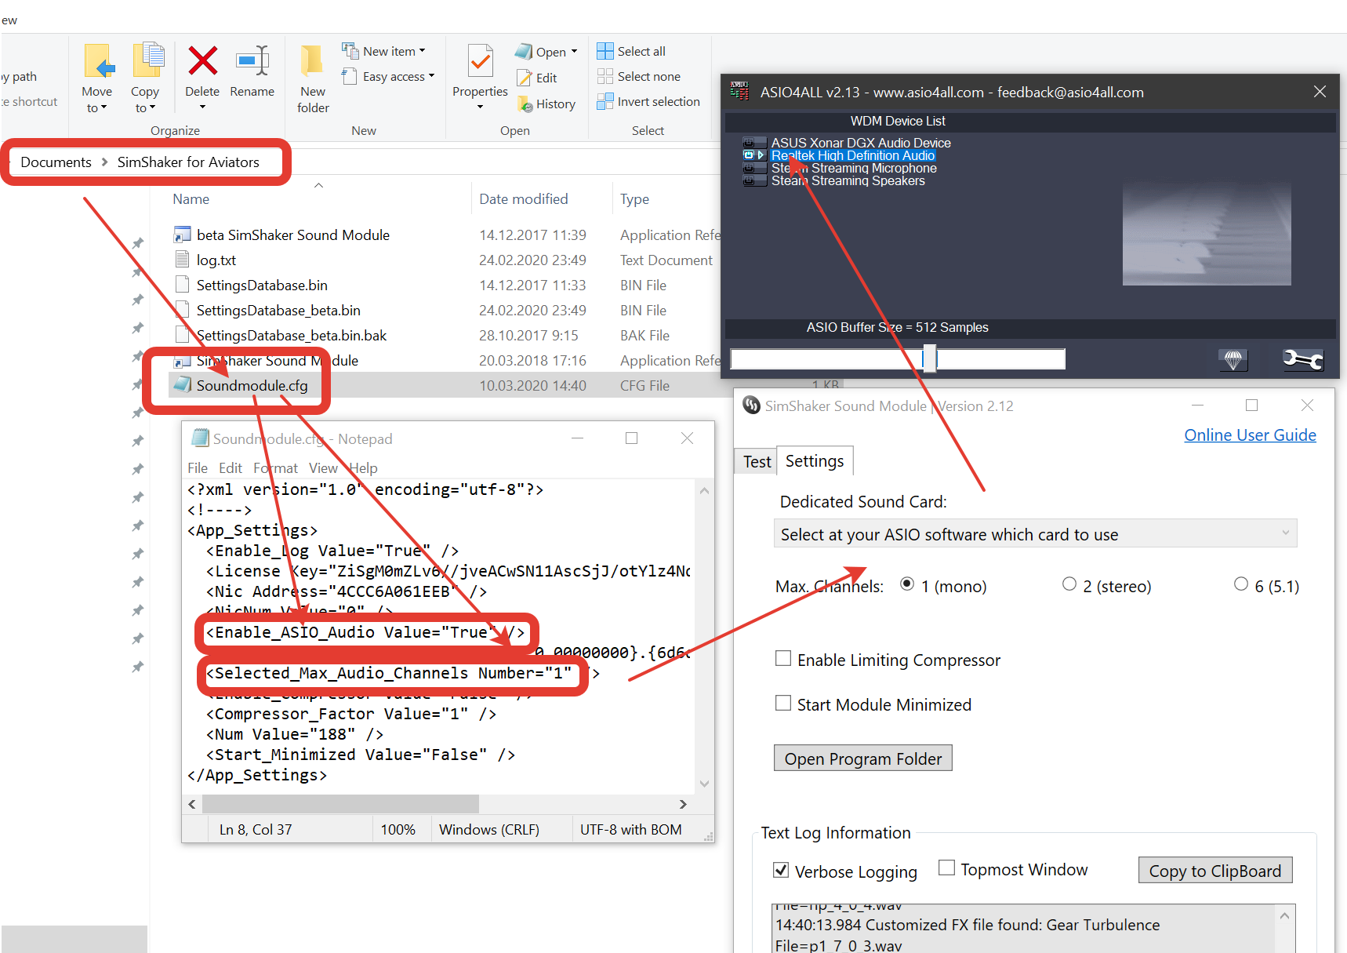
Task: Select the 6 (5.1) radio button
Action: [1241, 584]
